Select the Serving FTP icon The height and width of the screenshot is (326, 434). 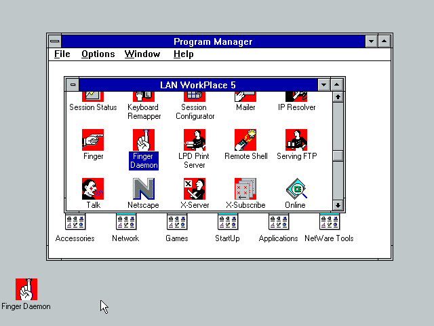point(296,140)
